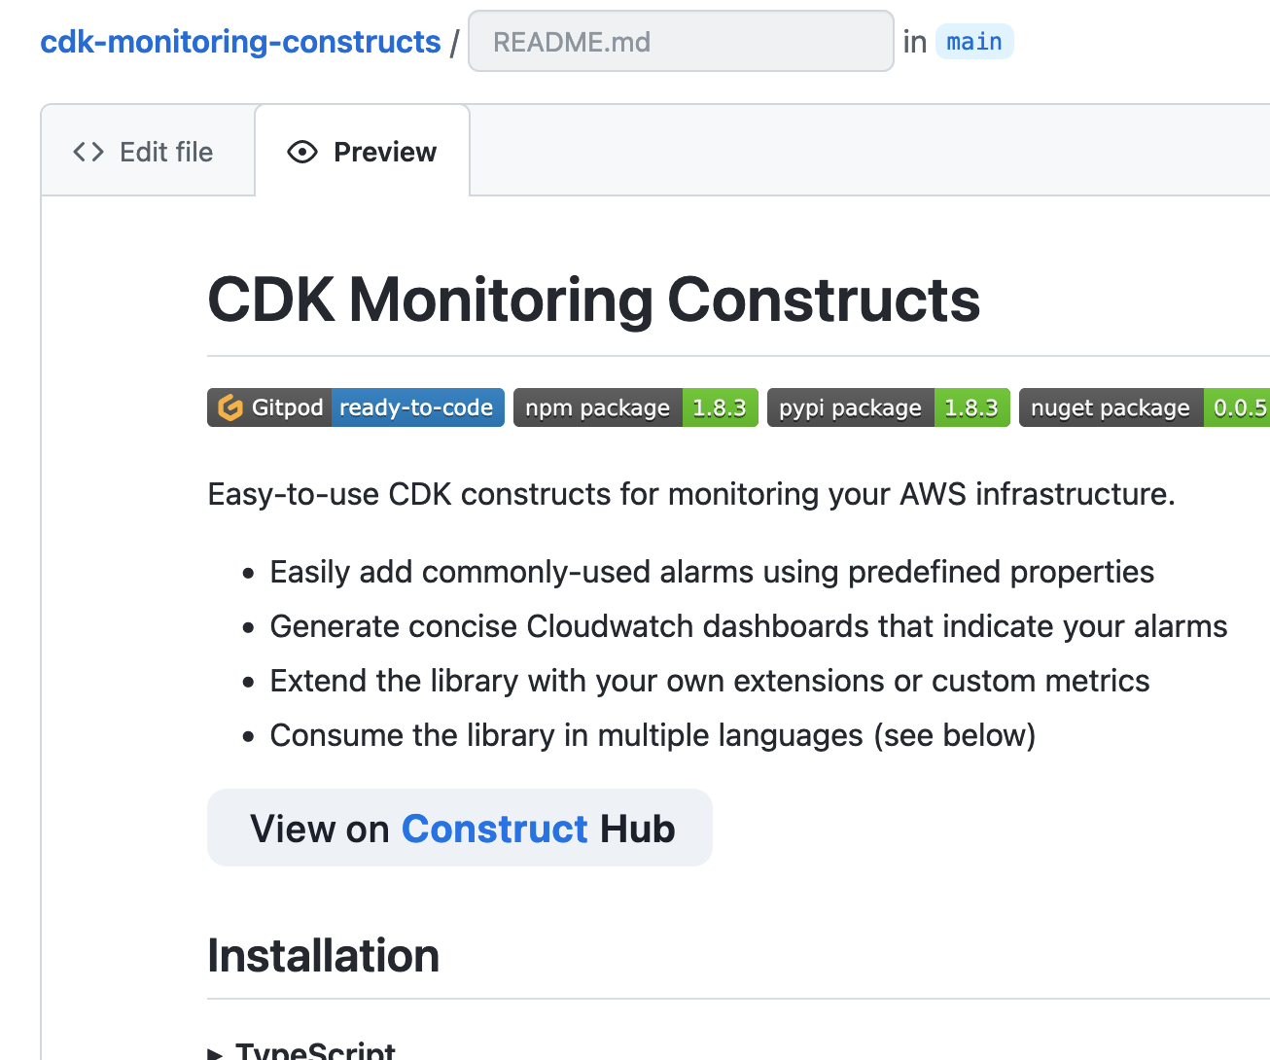The height and width of the screenshot is (1060, 1270).
Task: Click the 'Easy-to-use CDK constructs' description paragraph
Action: click(691, 494)
